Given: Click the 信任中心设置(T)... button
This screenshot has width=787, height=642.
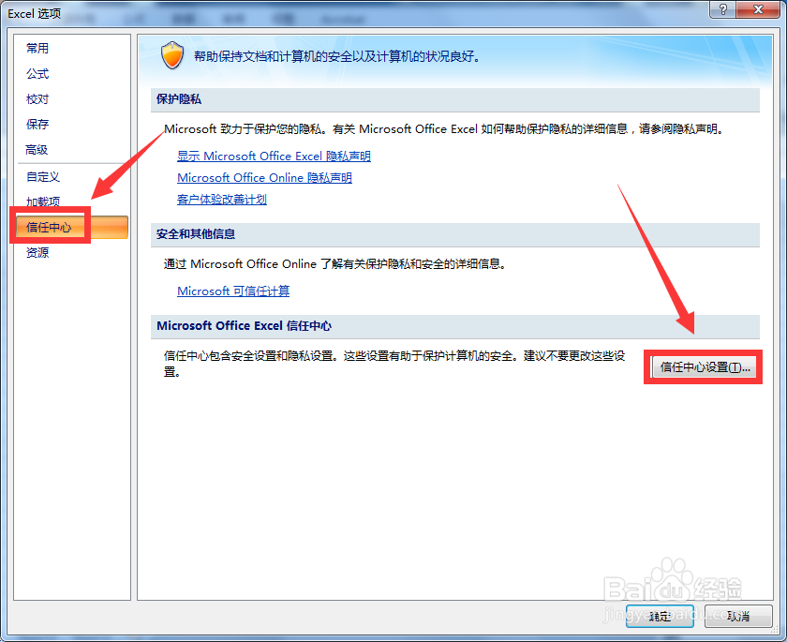Looking at the screenshot, I should (705, 367).
